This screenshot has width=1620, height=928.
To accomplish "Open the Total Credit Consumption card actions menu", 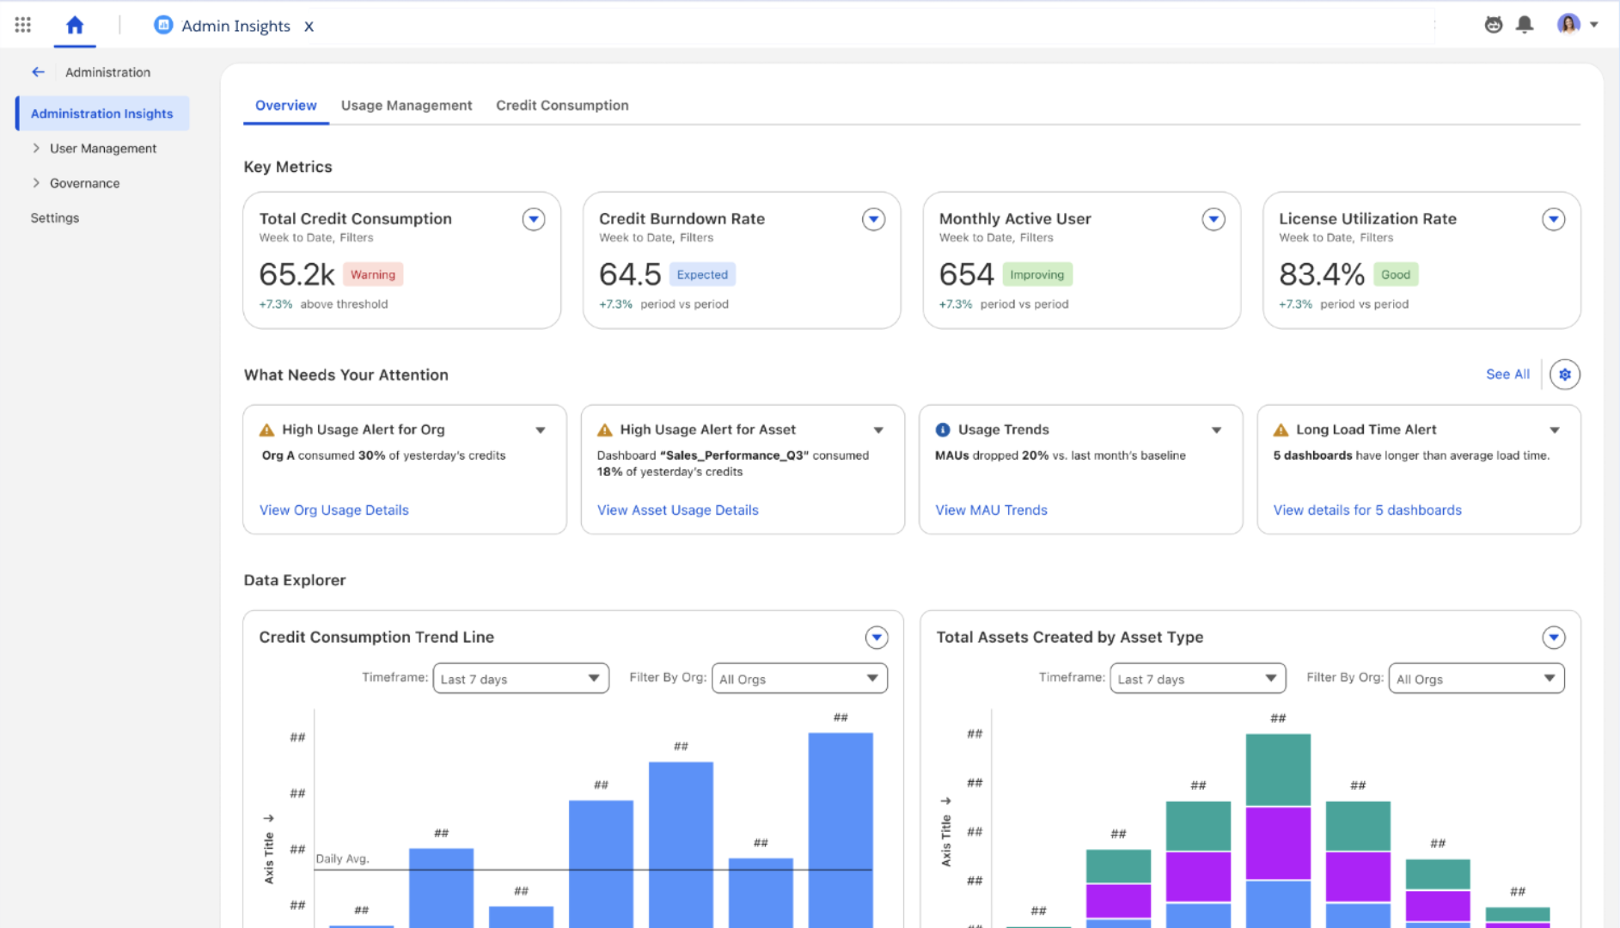I will 534,219.
